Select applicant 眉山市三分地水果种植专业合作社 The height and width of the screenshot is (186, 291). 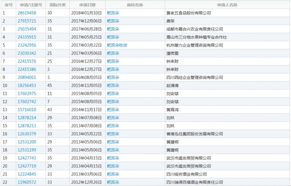196,37
